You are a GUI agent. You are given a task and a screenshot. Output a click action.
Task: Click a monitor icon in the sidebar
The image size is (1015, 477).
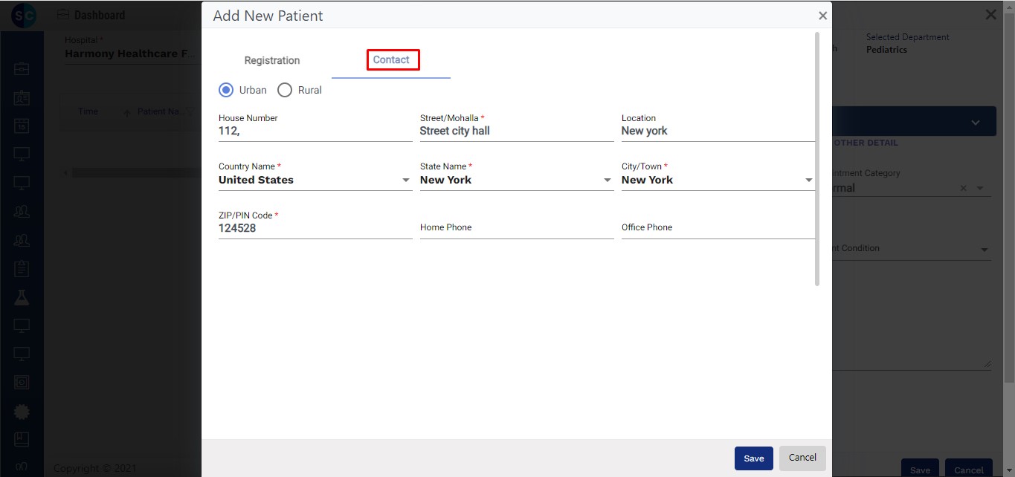22,153
